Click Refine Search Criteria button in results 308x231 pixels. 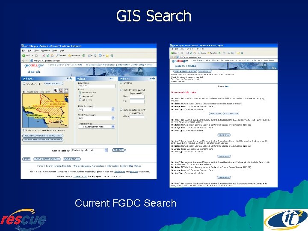click(x=185, y=71)
